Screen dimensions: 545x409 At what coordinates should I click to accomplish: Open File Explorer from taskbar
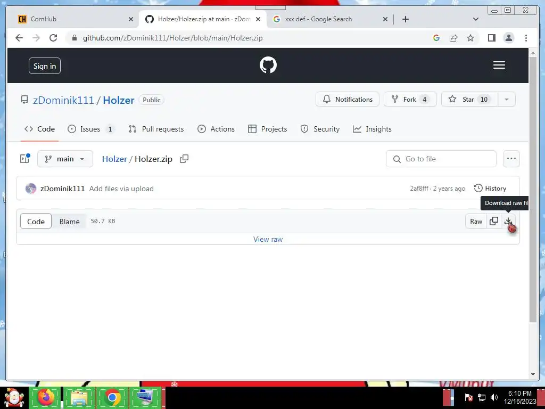click(x=79, y=397)
